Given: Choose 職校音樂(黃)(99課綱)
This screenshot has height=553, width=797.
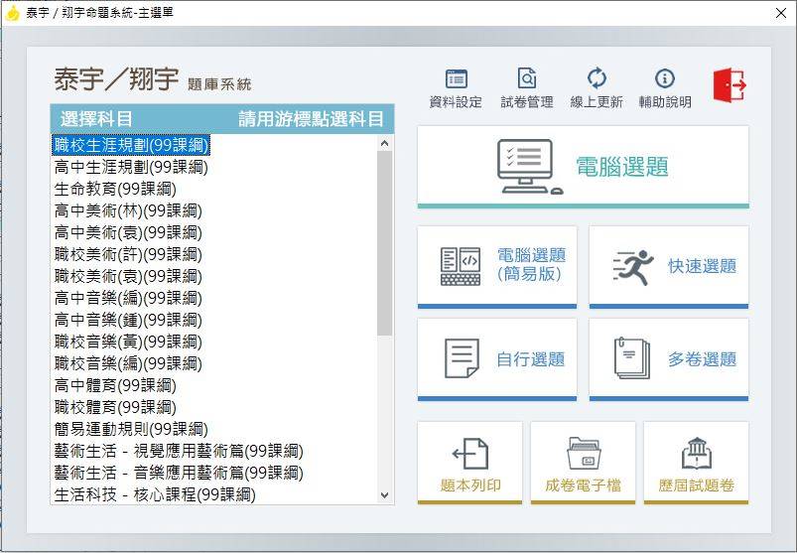Looking at the screenshot, I should pyautogui.click(x=128, y=342).
